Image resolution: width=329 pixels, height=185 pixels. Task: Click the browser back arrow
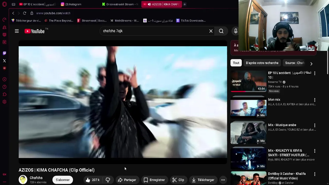(x=13, y=13)
